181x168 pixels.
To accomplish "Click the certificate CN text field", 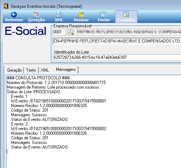I will (117, 41).
